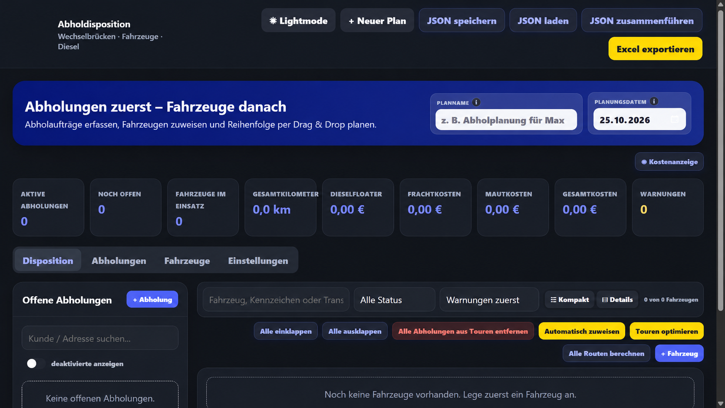
Task: Click the 'Keine offenen Abholungen.' message
Action: click(100, 398)
